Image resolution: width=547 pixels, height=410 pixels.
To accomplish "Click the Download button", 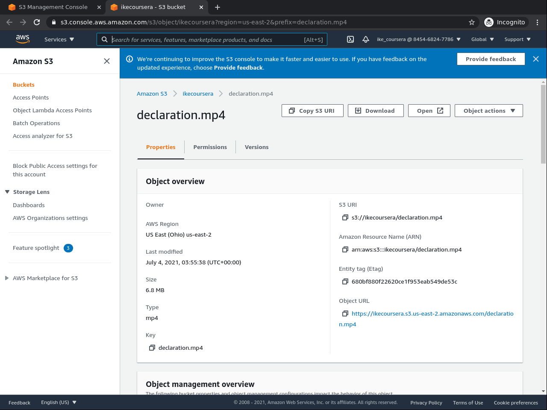I will (x=376, y=111).
